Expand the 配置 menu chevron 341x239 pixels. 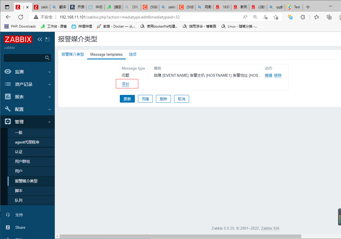pyautogui.click(x=49, y=109)
